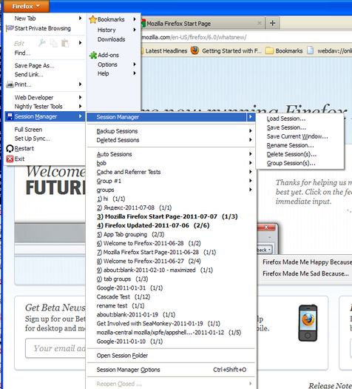352x389 pixels.
Task: Click the Bookmarks star icon in the menu
Action: tap(92, 19)
